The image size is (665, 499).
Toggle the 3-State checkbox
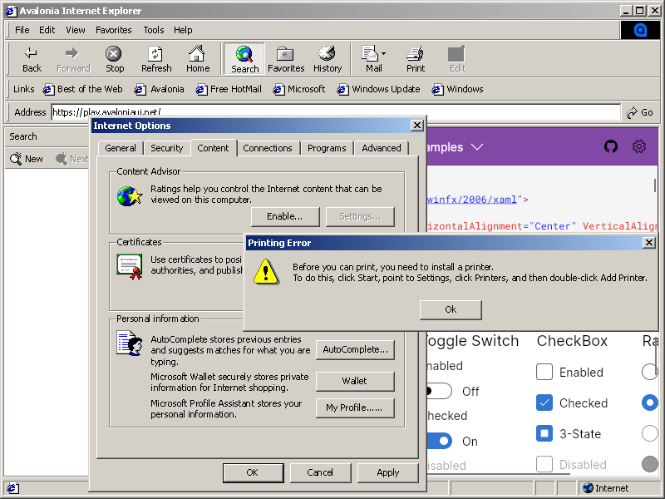click(544, 433)
